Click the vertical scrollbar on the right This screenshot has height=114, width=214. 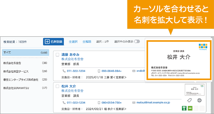tap(212, 75)
